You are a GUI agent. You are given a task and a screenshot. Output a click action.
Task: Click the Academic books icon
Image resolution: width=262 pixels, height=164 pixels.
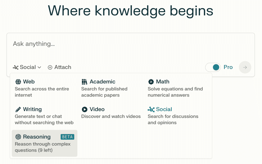pos(84,82)
